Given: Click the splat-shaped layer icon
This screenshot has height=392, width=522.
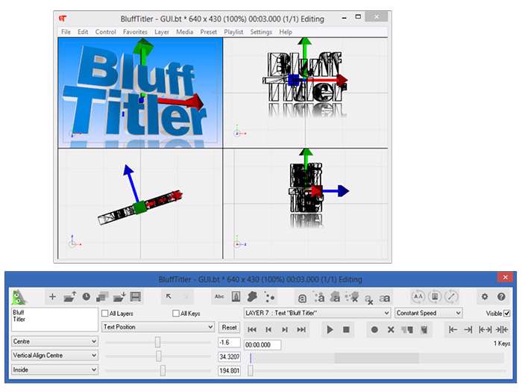Looking at the screenshot, I should pyautogui.click(x=252, y=296).
